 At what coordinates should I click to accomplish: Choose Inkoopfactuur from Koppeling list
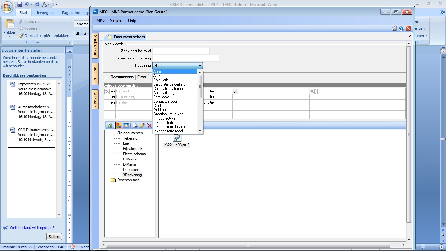(164, 118)
